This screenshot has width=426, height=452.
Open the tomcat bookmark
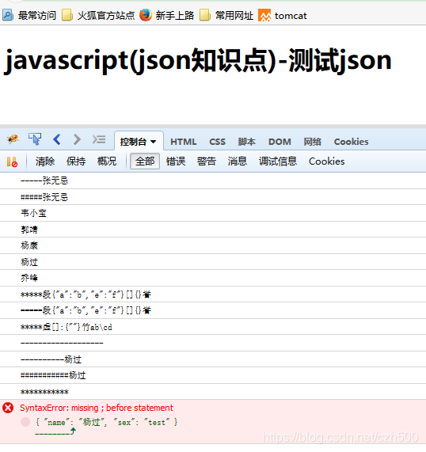click(x=283, y=15)
